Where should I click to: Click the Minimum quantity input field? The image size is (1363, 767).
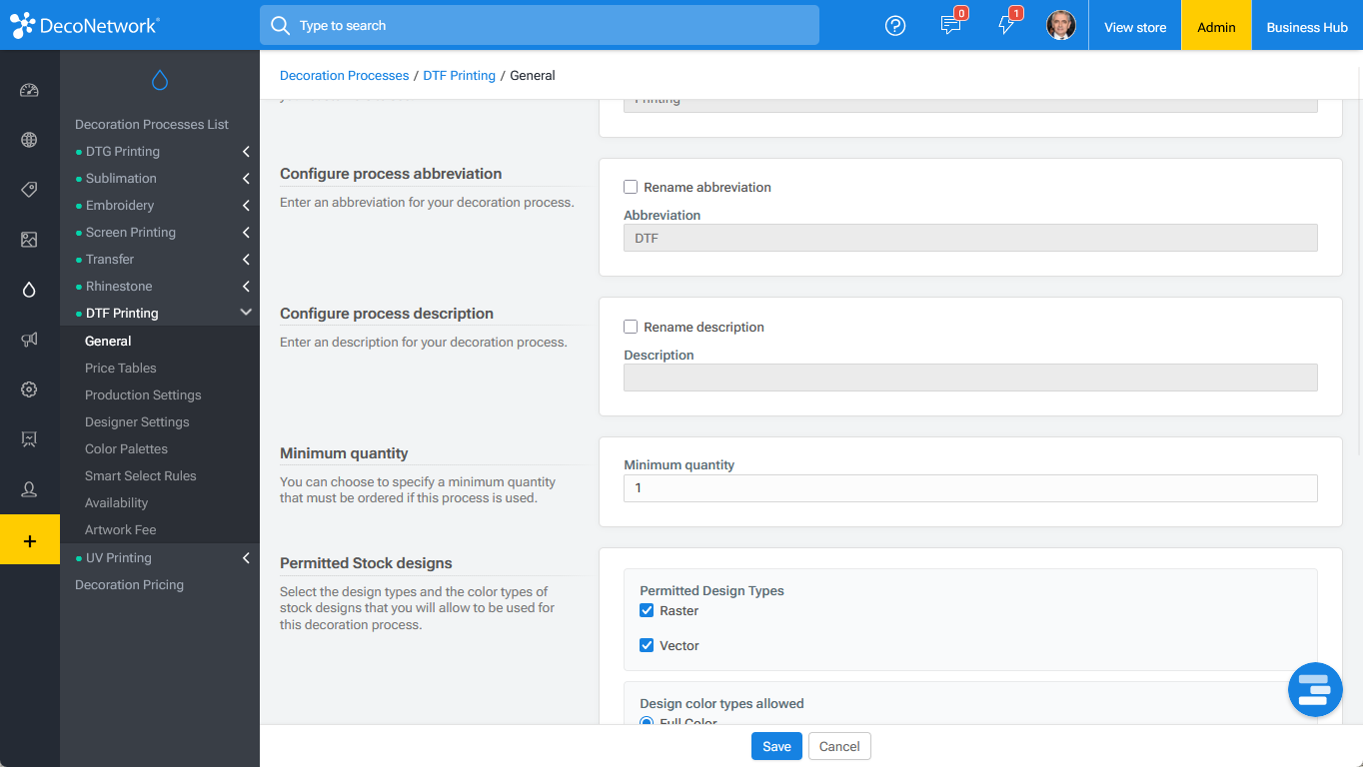[x=970, y=488]
